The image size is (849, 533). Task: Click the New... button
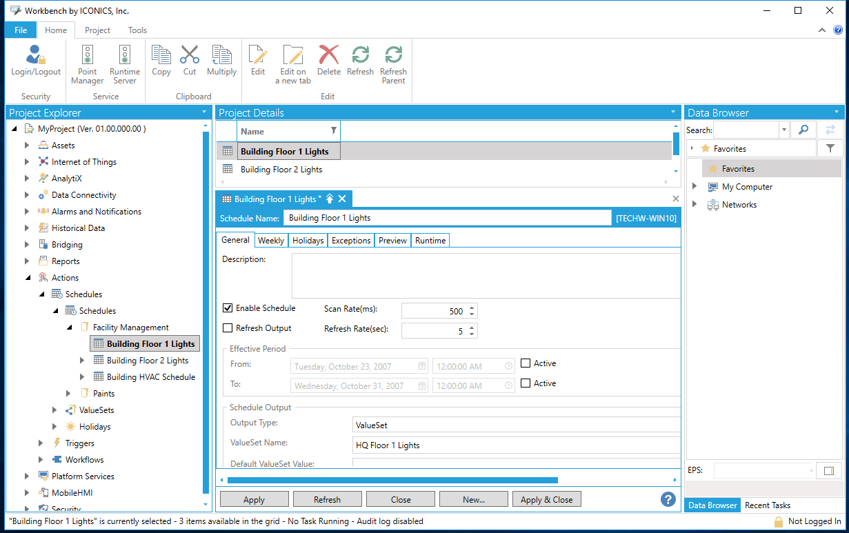pyautogui.click(x=473, y=500)
